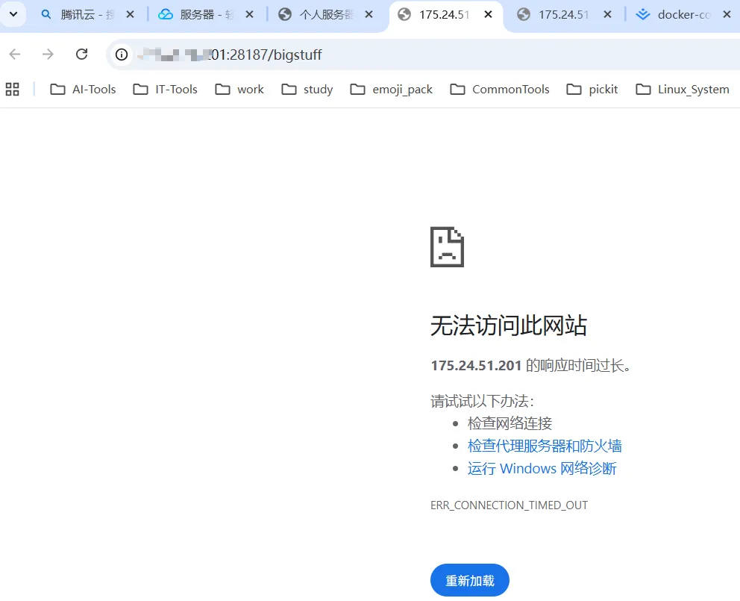Click the browser back arrow

point(15,55)
